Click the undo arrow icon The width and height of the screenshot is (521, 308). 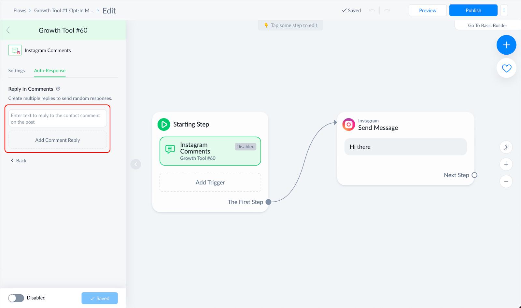[372, 10]
